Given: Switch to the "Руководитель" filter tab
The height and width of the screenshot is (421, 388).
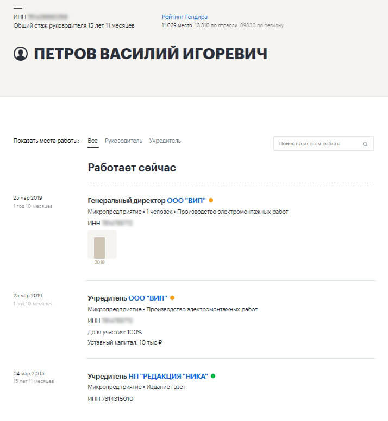Looking at the screenshot, I should 123,141.
